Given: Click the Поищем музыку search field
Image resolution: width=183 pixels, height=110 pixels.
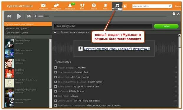Looking at the screenshot, I should click(x=103, y=26).
